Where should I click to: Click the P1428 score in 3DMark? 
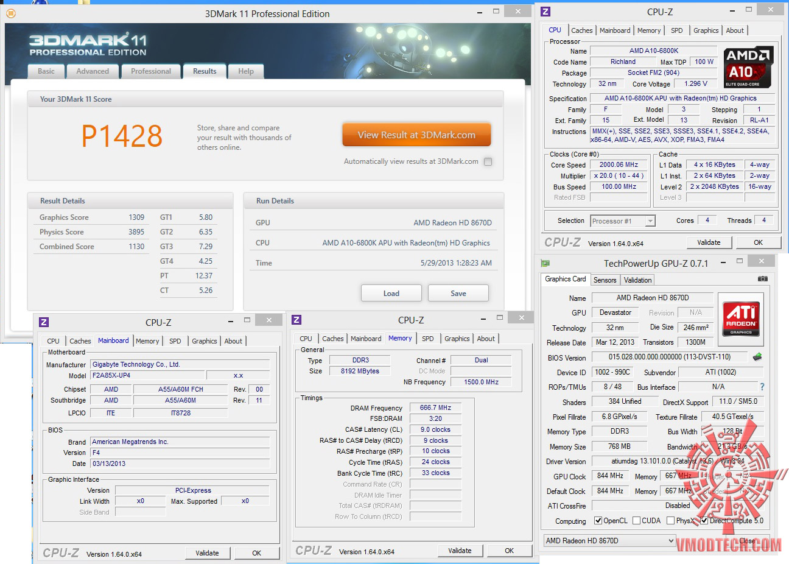(x=122, y=136)
